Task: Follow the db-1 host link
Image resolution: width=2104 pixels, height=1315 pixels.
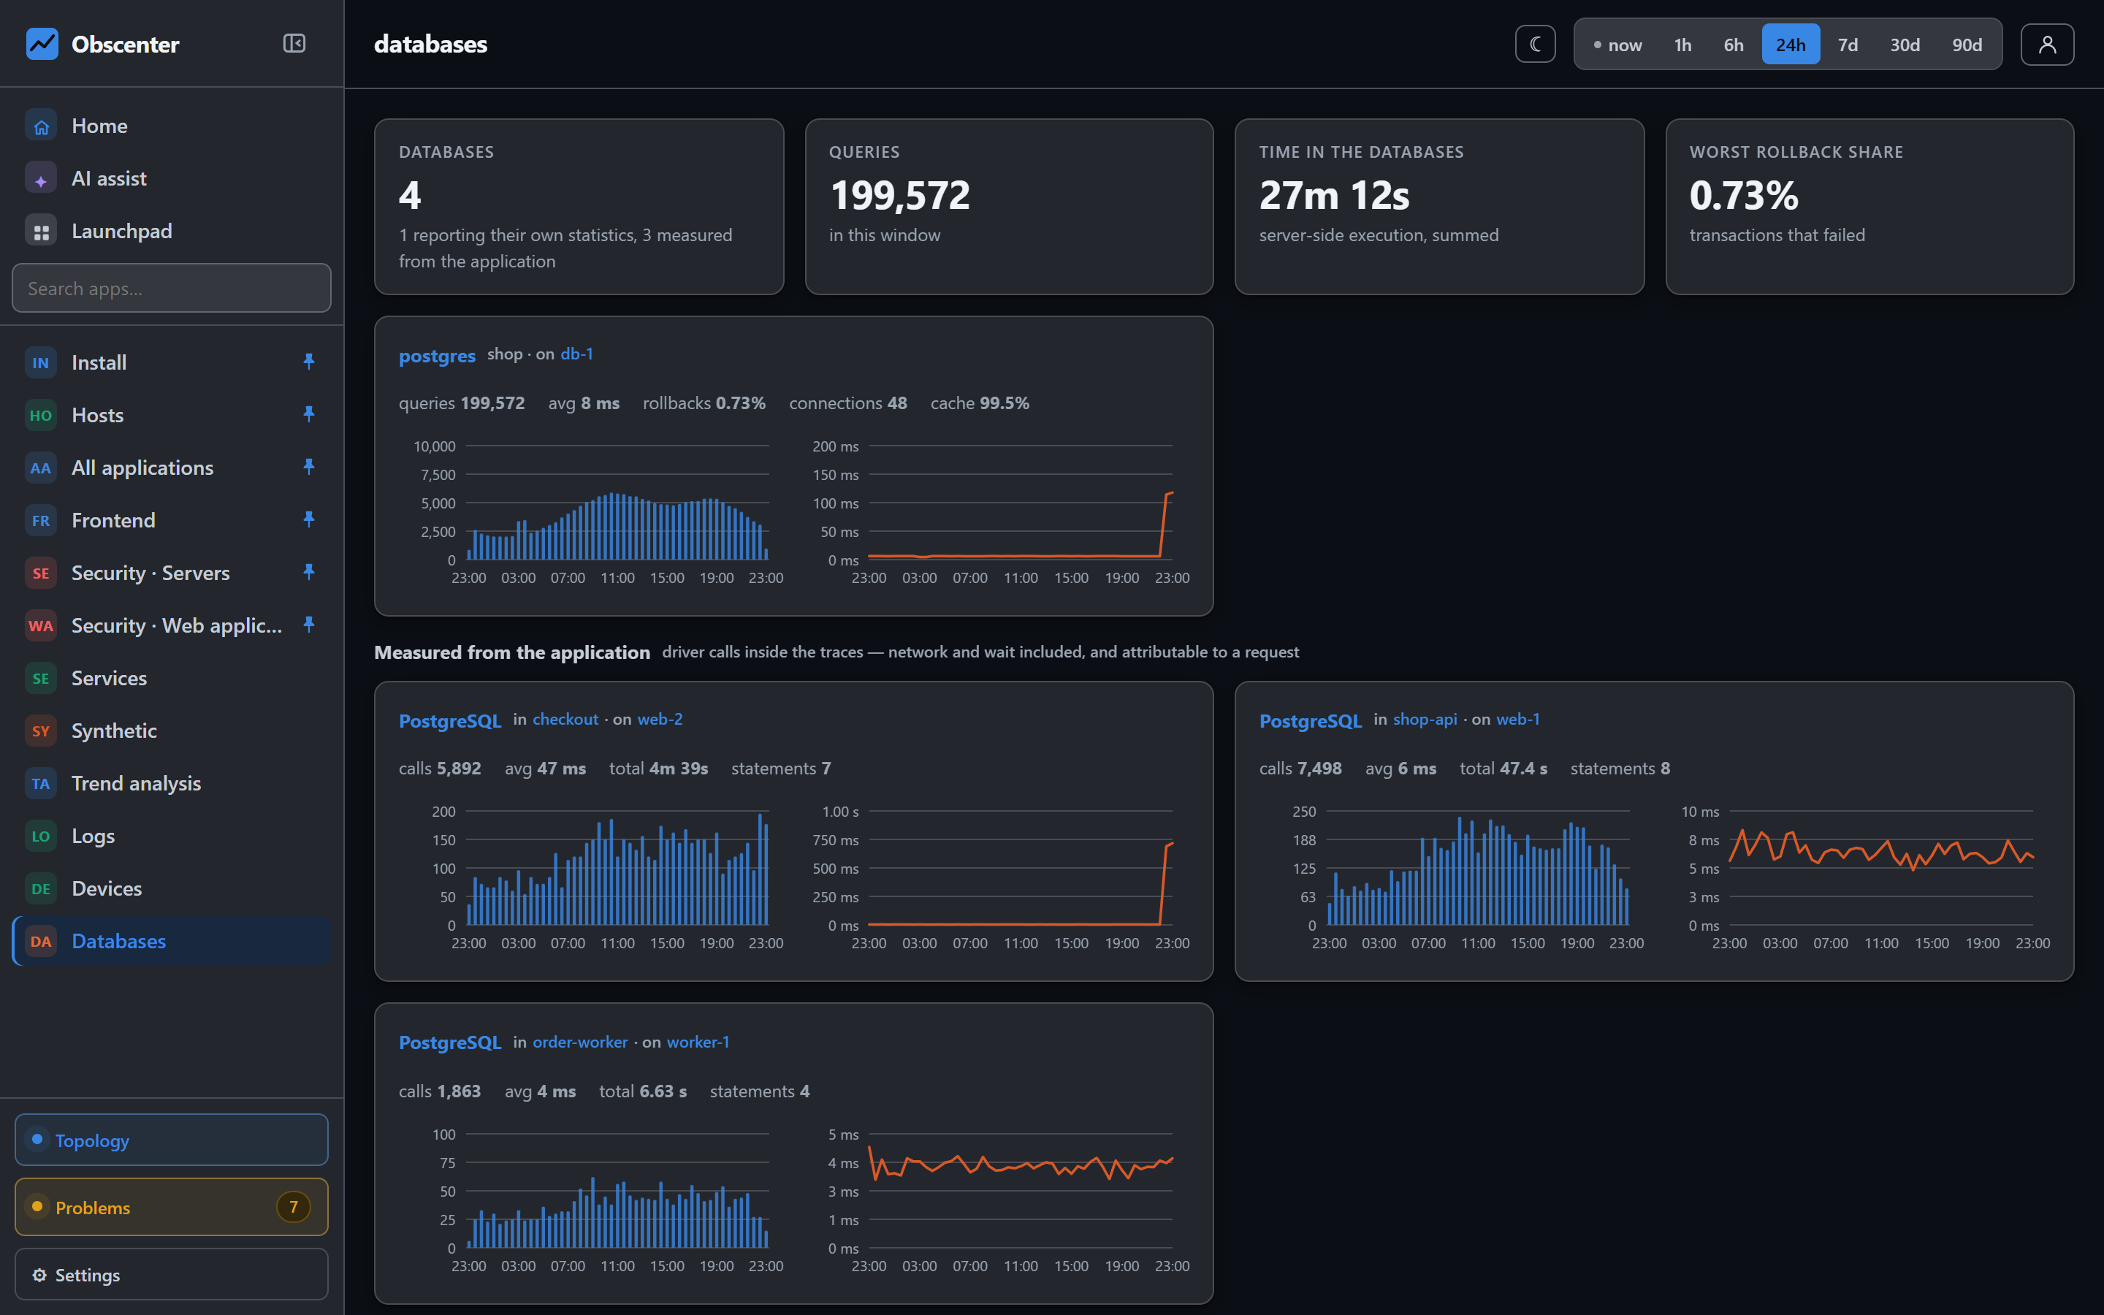Action: [576, 354]
